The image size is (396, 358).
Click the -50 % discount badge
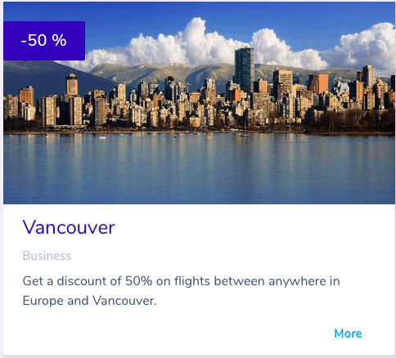[44, 41]
